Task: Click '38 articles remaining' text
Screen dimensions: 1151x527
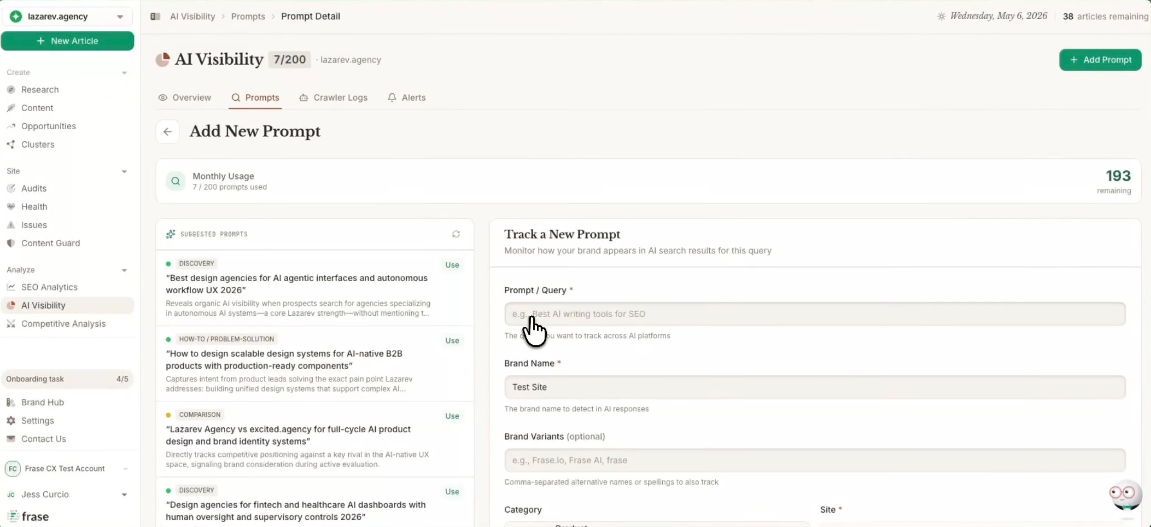Action: click(x=1105, y=16)
